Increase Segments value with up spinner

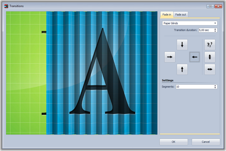215,86
